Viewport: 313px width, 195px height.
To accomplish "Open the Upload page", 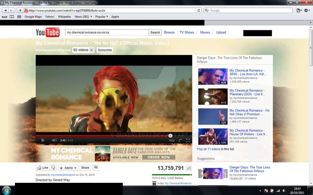I will click(221, 33).
